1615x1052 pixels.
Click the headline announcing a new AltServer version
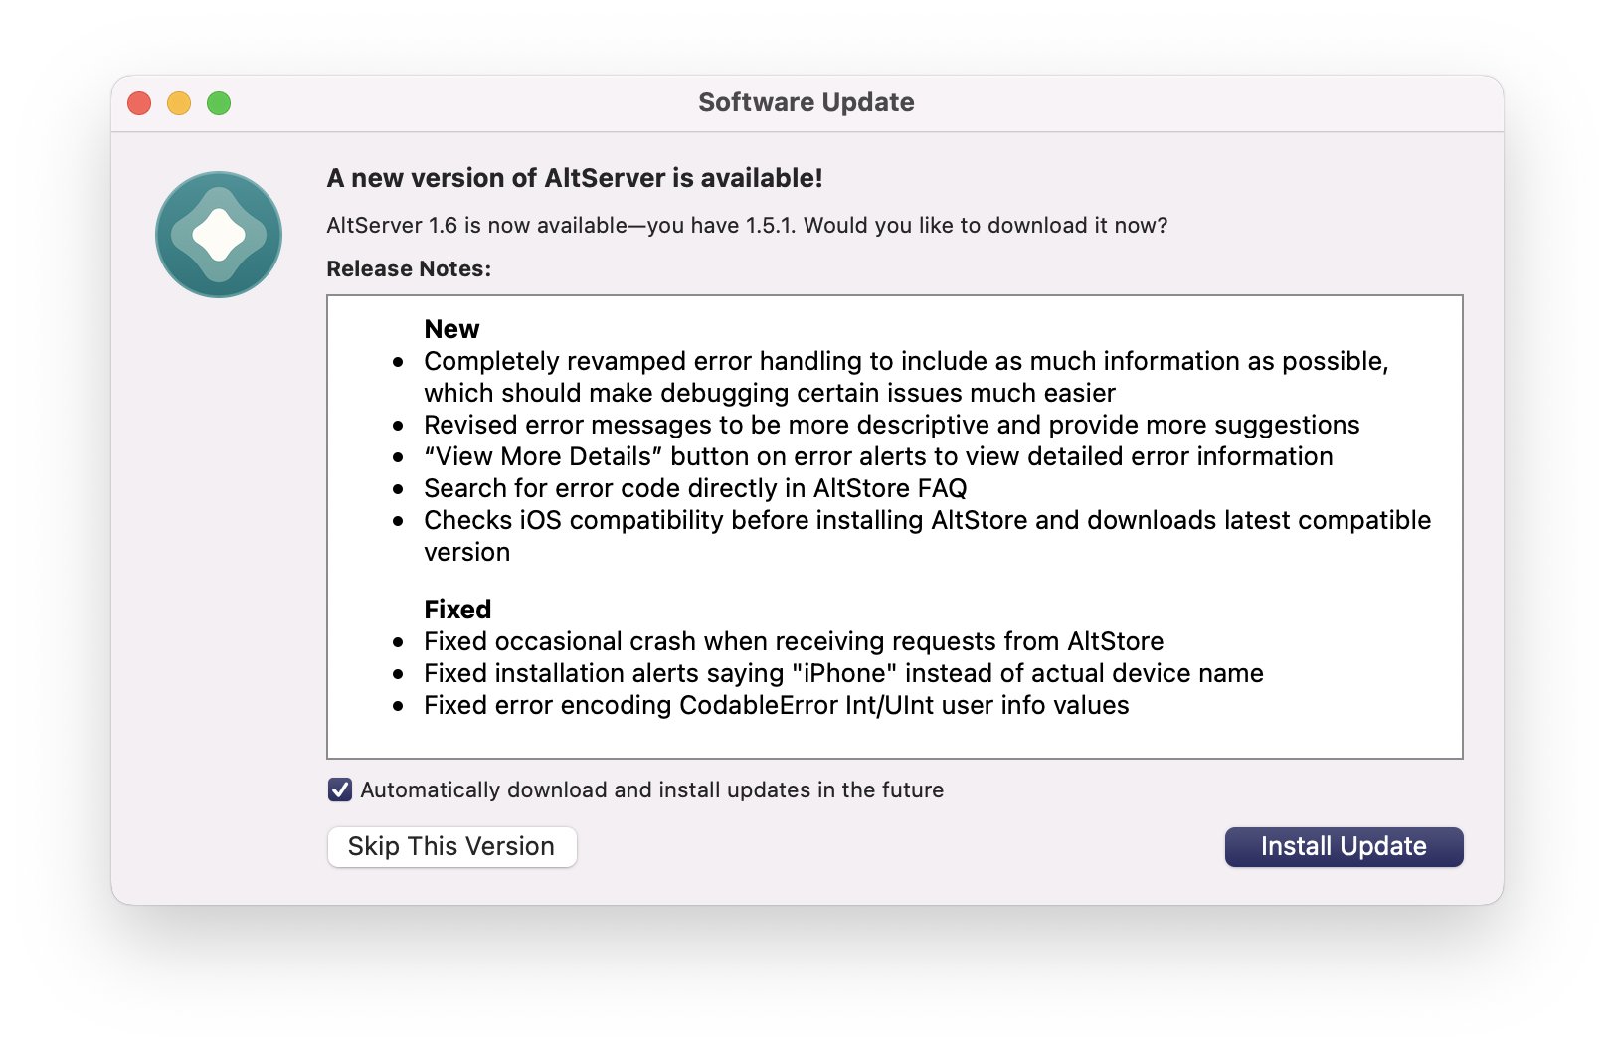point(574,178)
